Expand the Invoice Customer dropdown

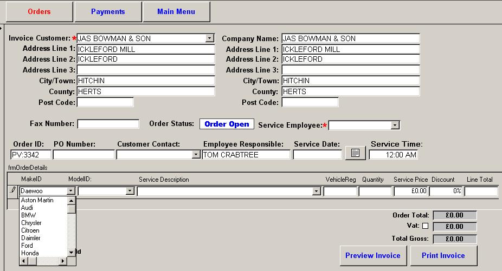210,38
